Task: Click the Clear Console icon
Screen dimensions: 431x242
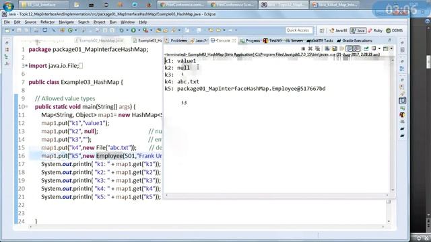Action: tap(327, 48)
